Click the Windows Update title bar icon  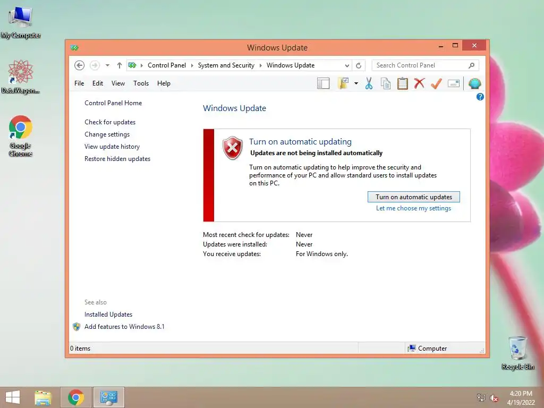tap(74, 47)
